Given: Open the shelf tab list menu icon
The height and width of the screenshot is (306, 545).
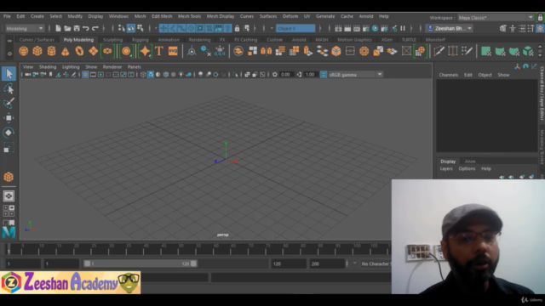Looking at the screenshot, I should (x=9, y=41).
